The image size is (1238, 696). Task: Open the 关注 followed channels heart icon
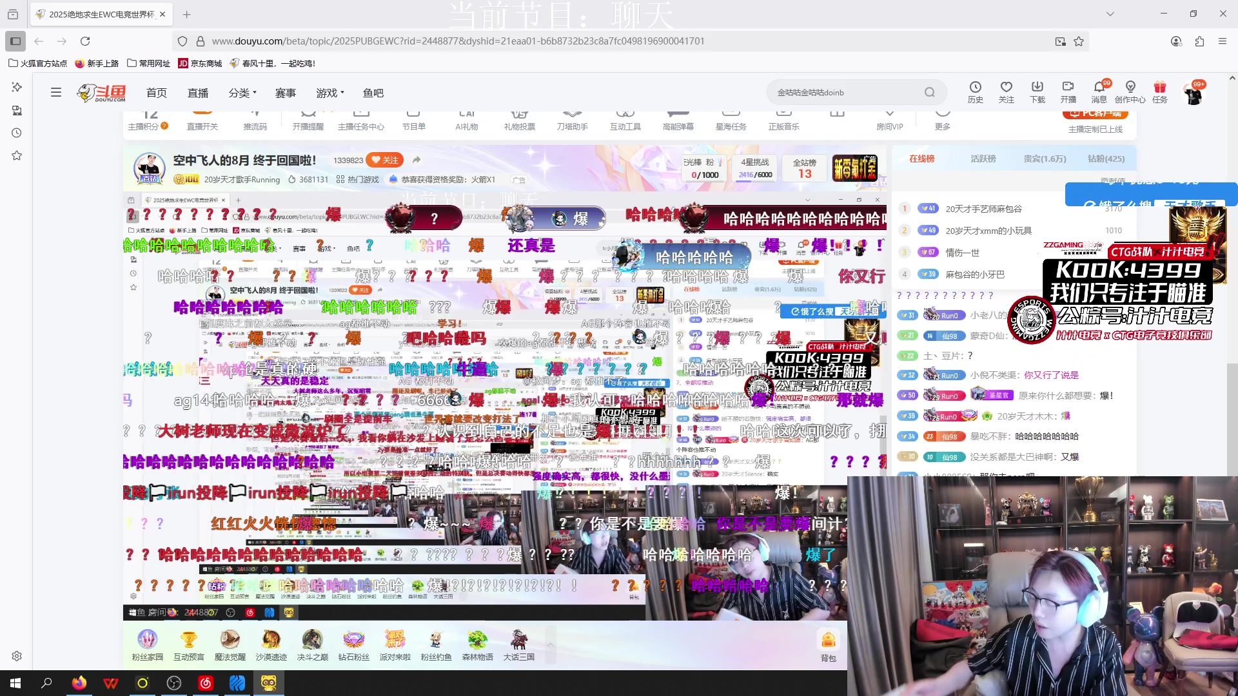(x=1007, y=92)
